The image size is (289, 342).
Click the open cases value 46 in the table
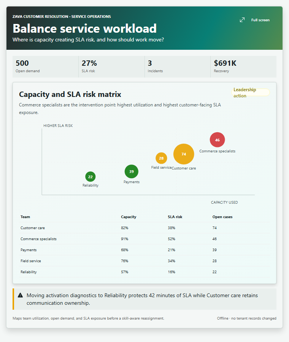coord(214,239)
